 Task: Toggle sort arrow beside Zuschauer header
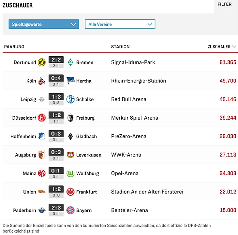pyautogui.click(x=234, y=47)
